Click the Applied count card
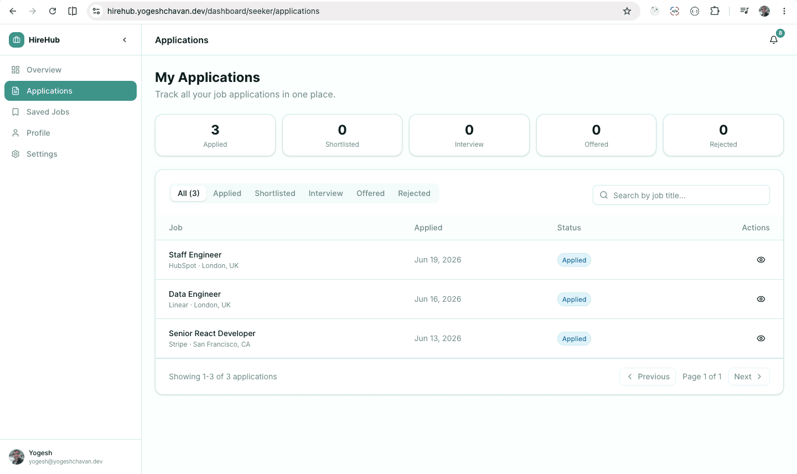 click(215, 135)
